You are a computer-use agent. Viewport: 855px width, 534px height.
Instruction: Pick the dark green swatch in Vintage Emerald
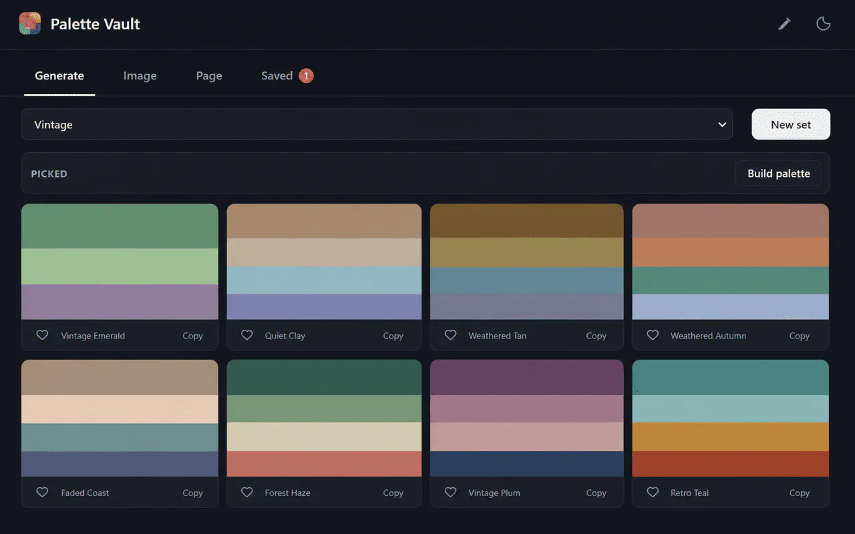120,226
